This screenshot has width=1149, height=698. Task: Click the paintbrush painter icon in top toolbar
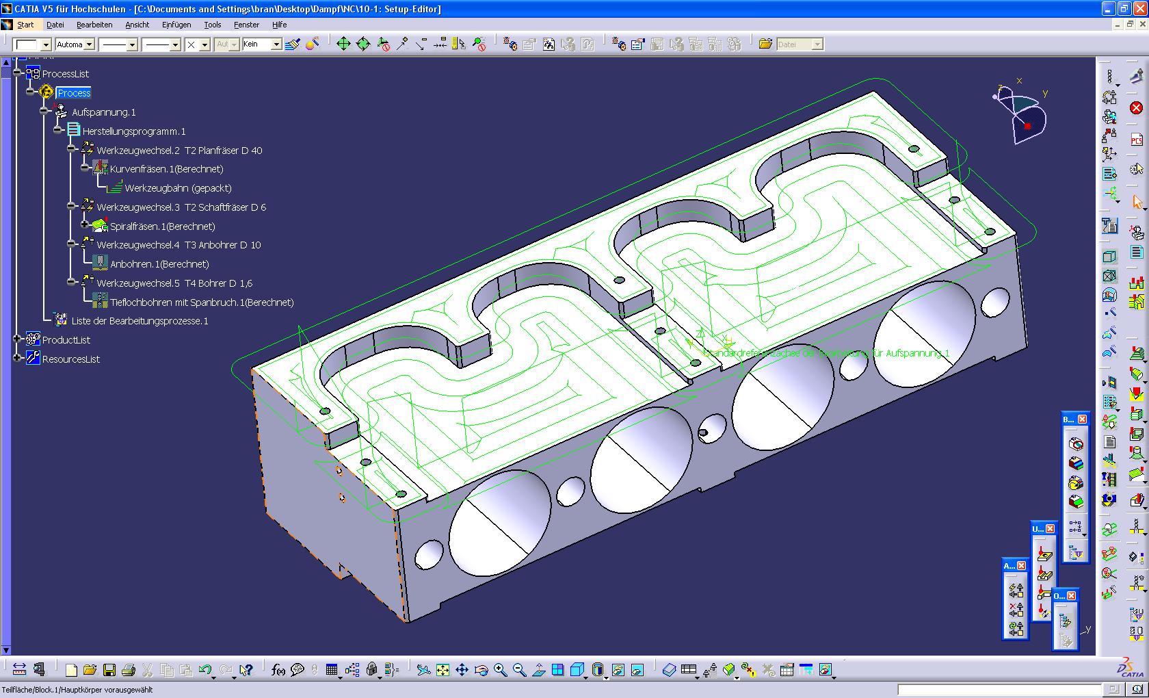coord(293,44)
